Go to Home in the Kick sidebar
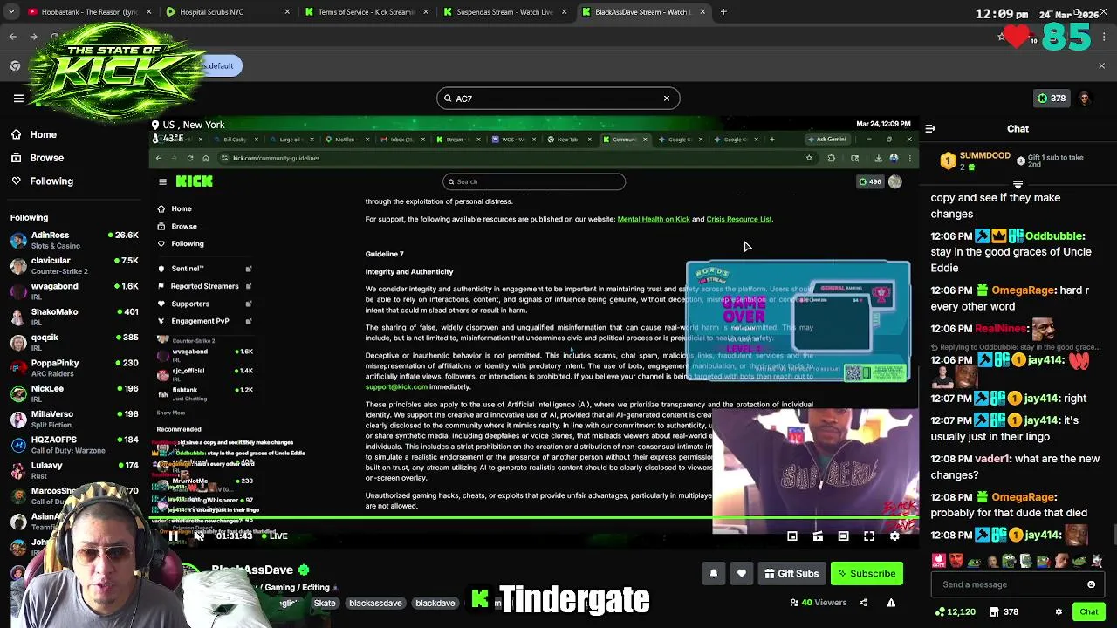The image size is (1117, 628). point(43,134)
